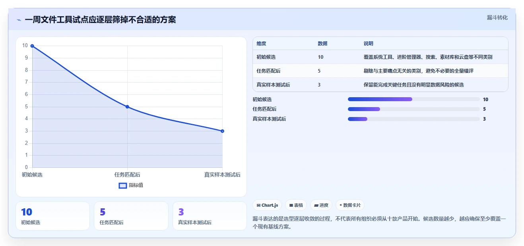This screenshot has height=246, width=524.
Task: Click the x-axis label 真实样本测试后
Action: pos(222,175)
